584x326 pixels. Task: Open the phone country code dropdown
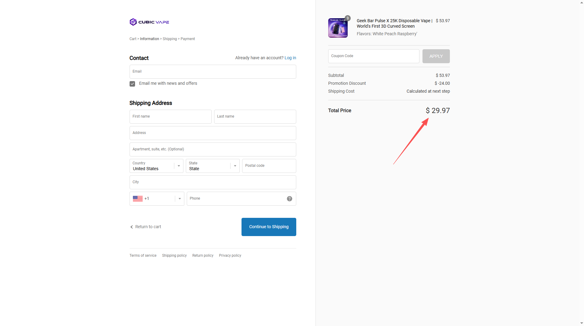(x=179, y=199)
